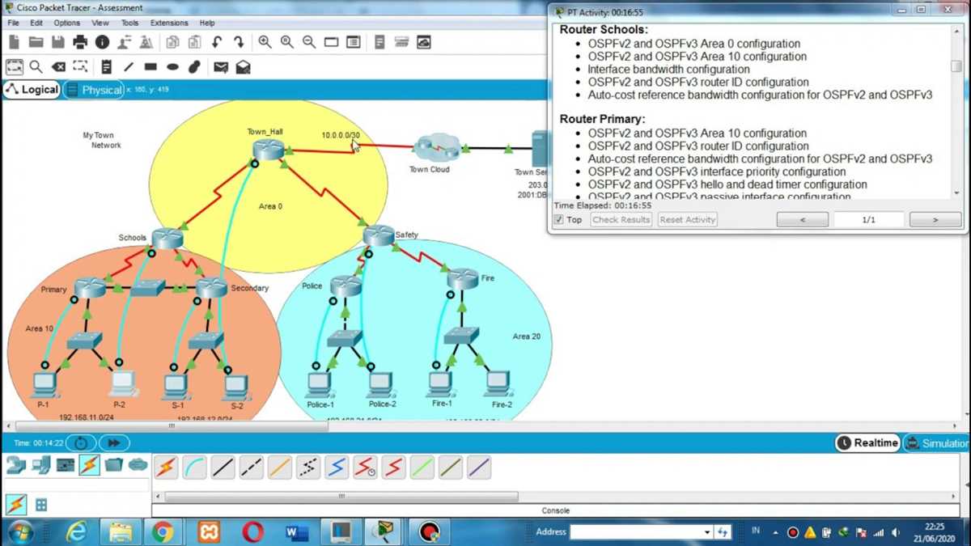Select the copper cross-over dashed cable
Image resolution: width=971 pixels, height=546 pixels.
point(251,468)
